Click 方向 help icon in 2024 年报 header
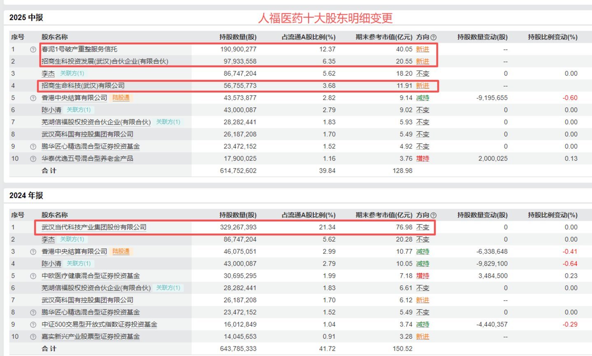Screen dimensions: 592x356 [434, 215]
